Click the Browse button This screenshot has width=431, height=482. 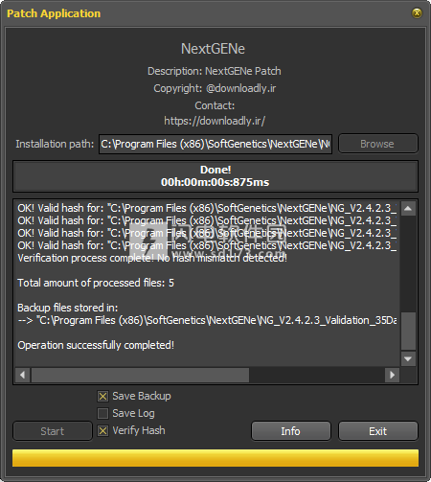tap(378, 144)
